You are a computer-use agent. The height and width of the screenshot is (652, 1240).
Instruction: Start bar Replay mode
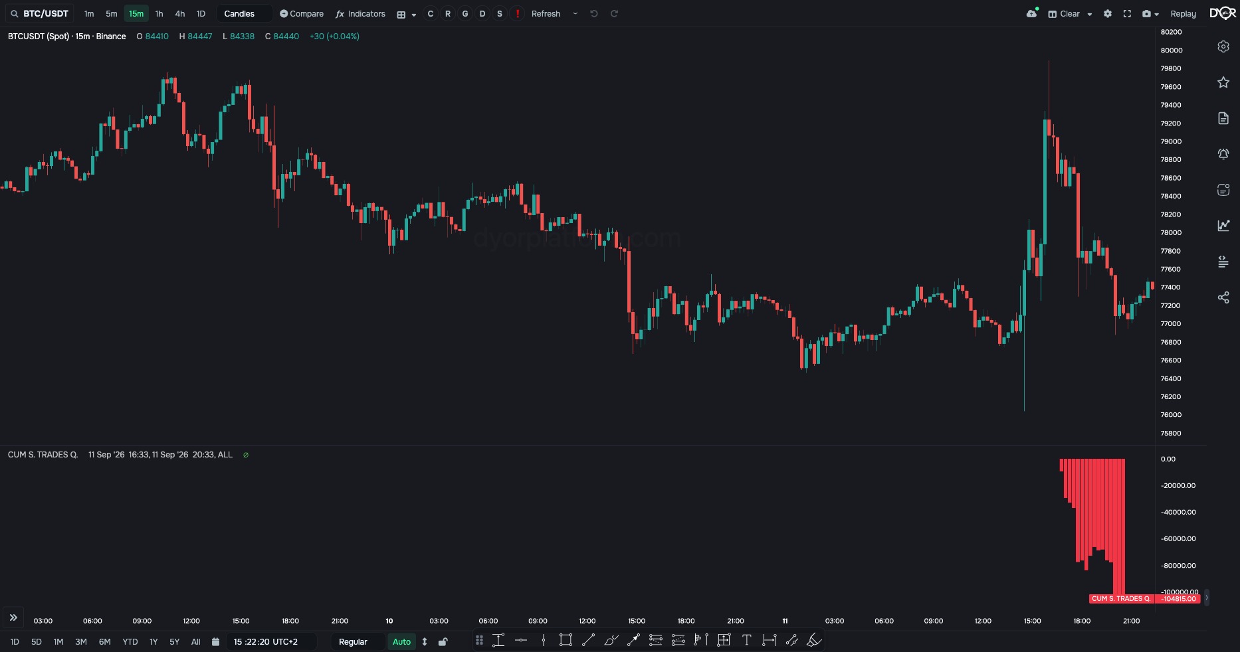pyautogui.click(x=1183, y=14)
